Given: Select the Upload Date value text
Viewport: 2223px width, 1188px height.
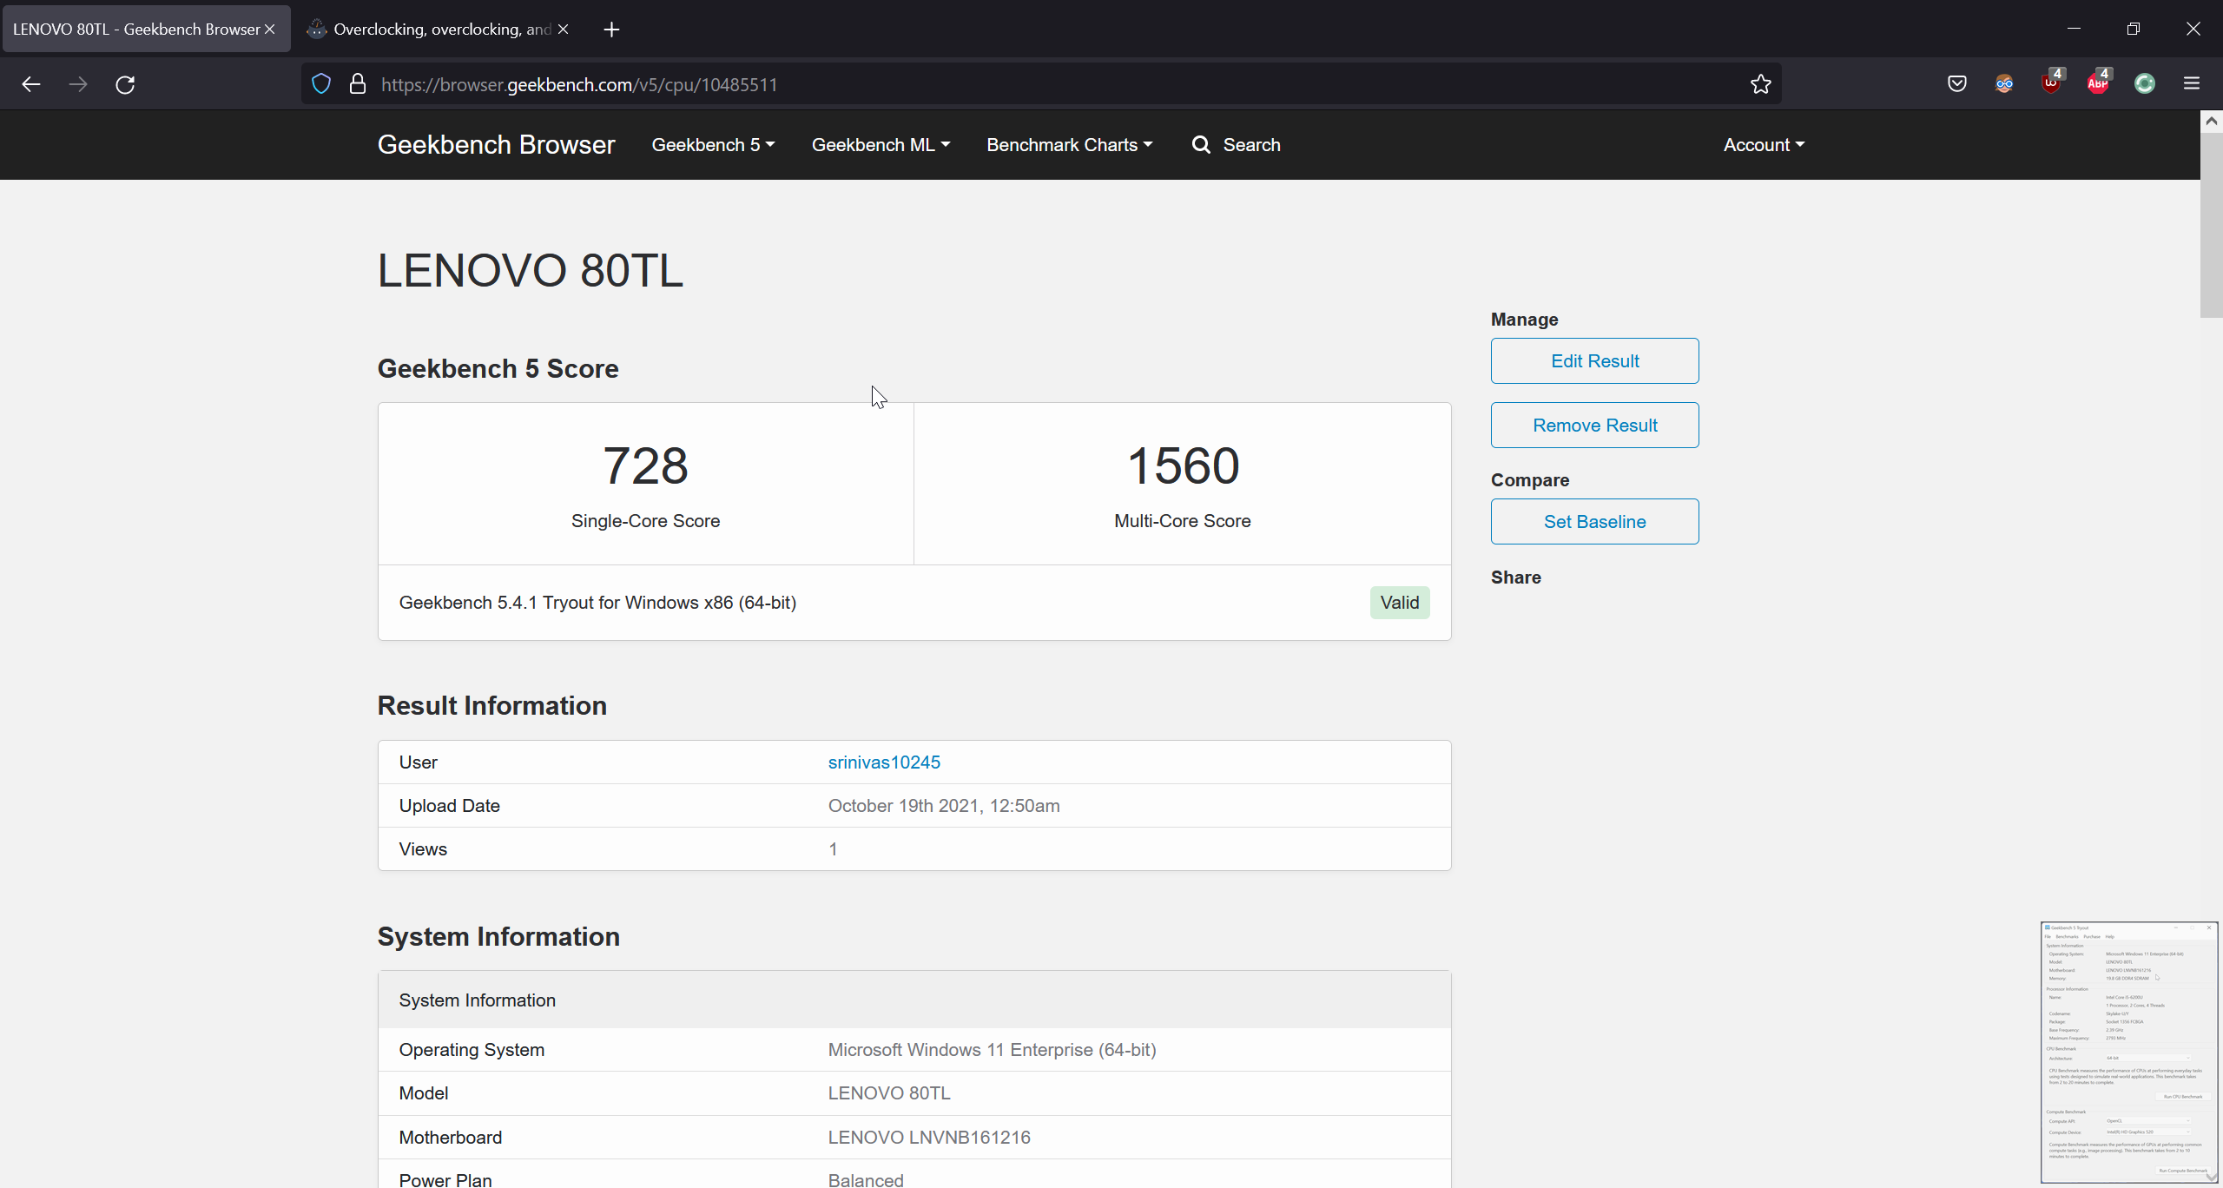Looking at the screenshot, I should 944,806.
